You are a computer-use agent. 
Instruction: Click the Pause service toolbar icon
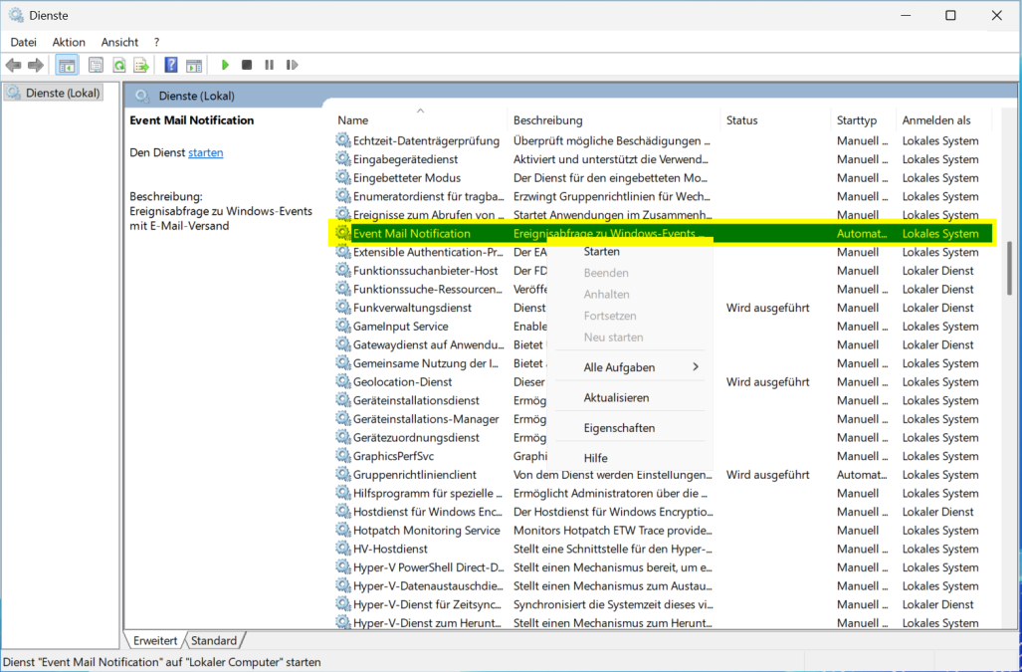click(270, 65)
